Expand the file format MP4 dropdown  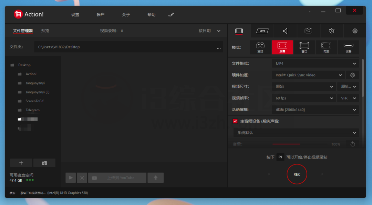pyautogui.click(x=315, y=64)
